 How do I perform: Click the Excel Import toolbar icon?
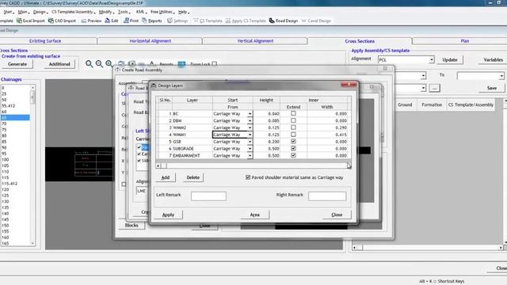point(30,21)
